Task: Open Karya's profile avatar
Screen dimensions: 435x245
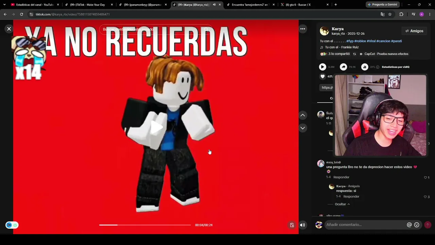Action: tap(325, 31)
